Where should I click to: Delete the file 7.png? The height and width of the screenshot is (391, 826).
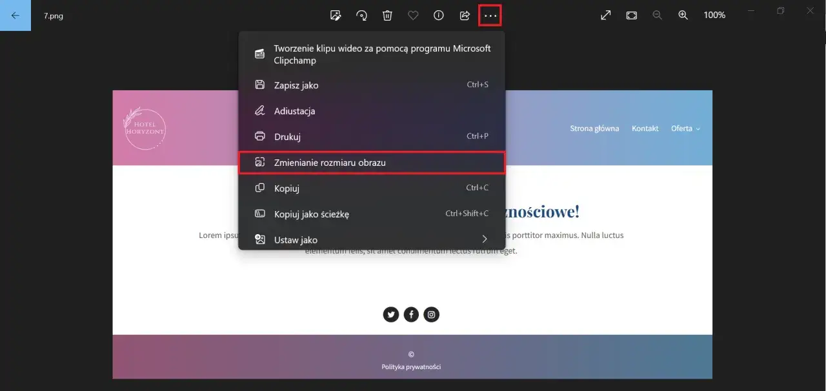[x=387, y=15]
